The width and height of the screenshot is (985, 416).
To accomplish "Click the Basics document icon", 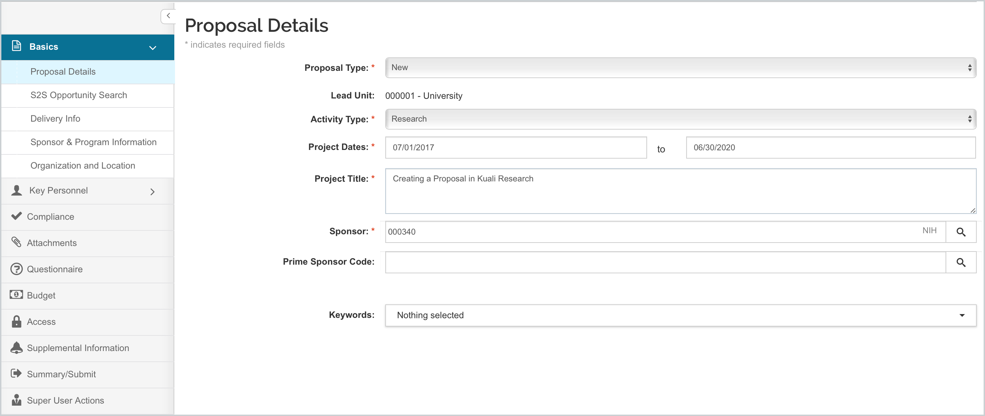I will point(17,46).
